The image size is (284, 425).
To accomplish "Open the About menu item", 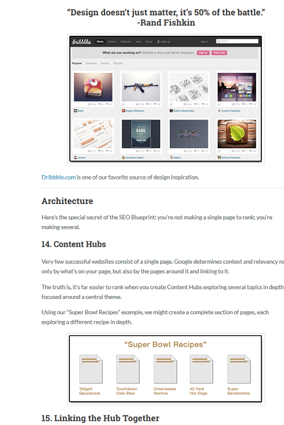I will (149, 41).
